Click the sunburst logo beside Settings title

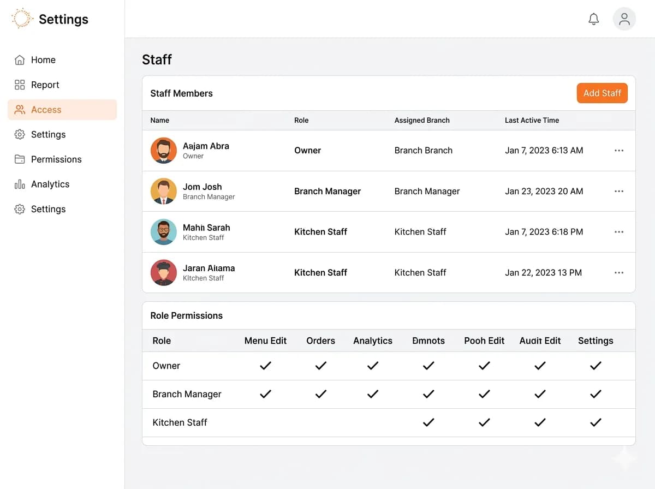click(22, 19)
